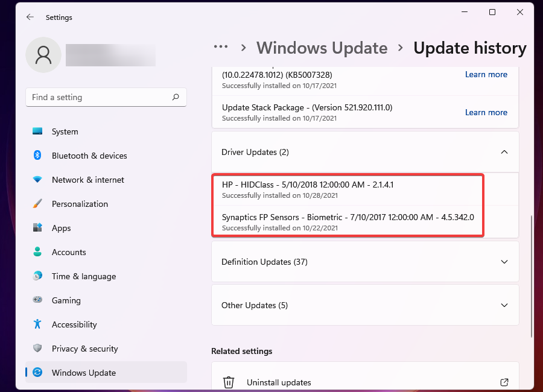
Task: Click the Time & language clock icon
Action: 37,276
